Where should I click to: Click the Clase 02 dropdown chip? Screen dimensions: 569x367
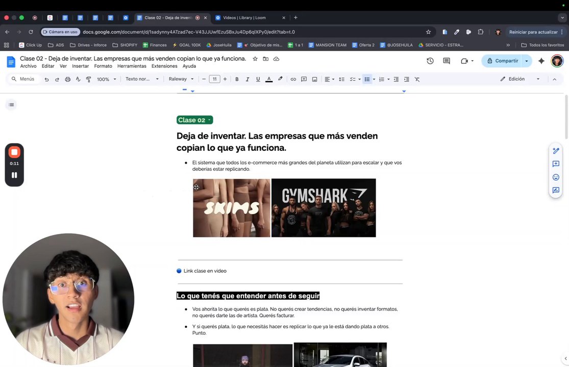pos(194,120)
